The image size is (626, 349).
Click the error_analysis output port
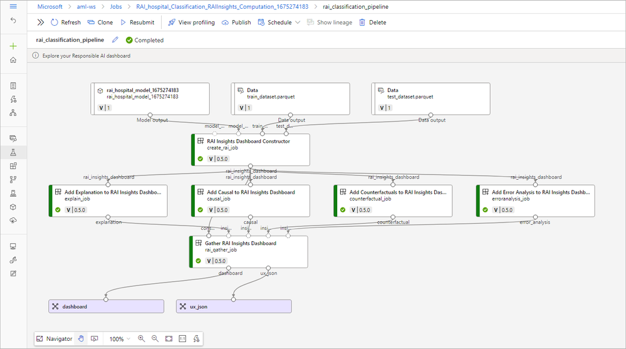coord(535,217)
